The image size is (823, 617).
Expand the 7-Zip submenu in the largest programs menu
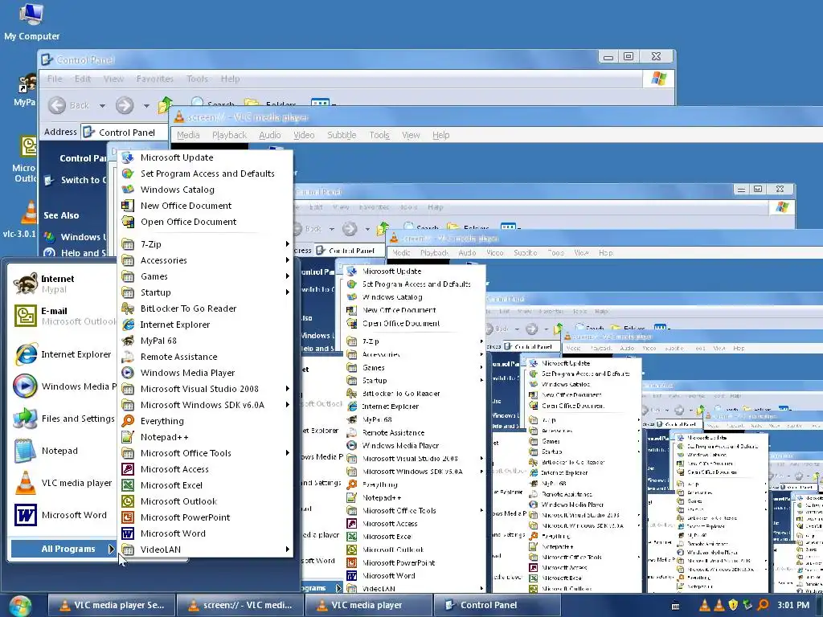207,244
